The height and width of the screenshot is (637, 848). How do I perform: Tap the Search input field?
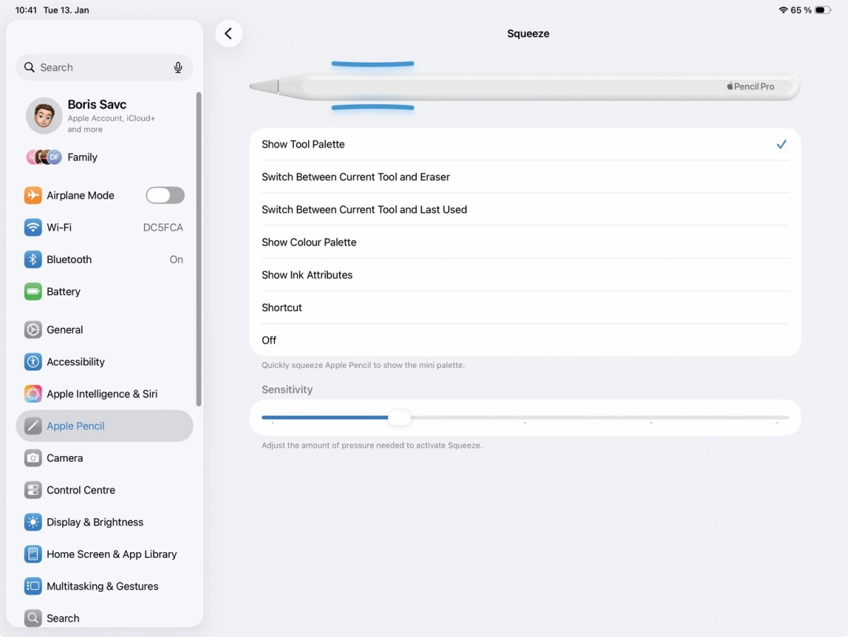[x=104, y=67]
